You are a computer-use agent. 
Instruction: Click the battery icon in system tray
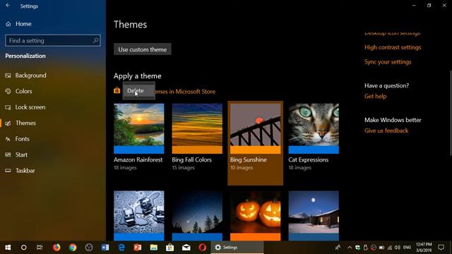(x=381, y=248)
